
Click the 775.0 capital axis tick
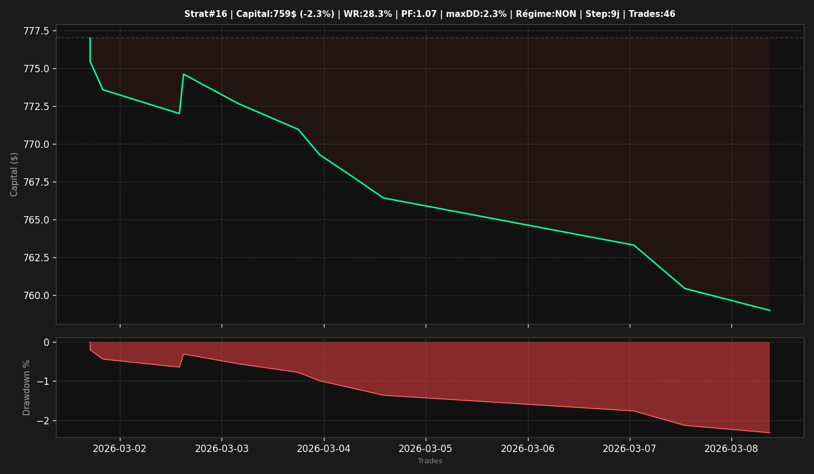point(36,69)
